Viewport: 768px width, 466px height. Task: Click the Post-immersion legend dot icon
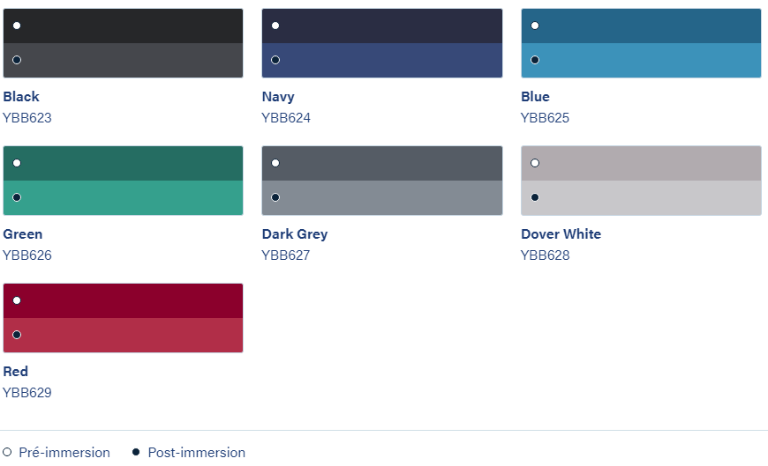(136, 452)
